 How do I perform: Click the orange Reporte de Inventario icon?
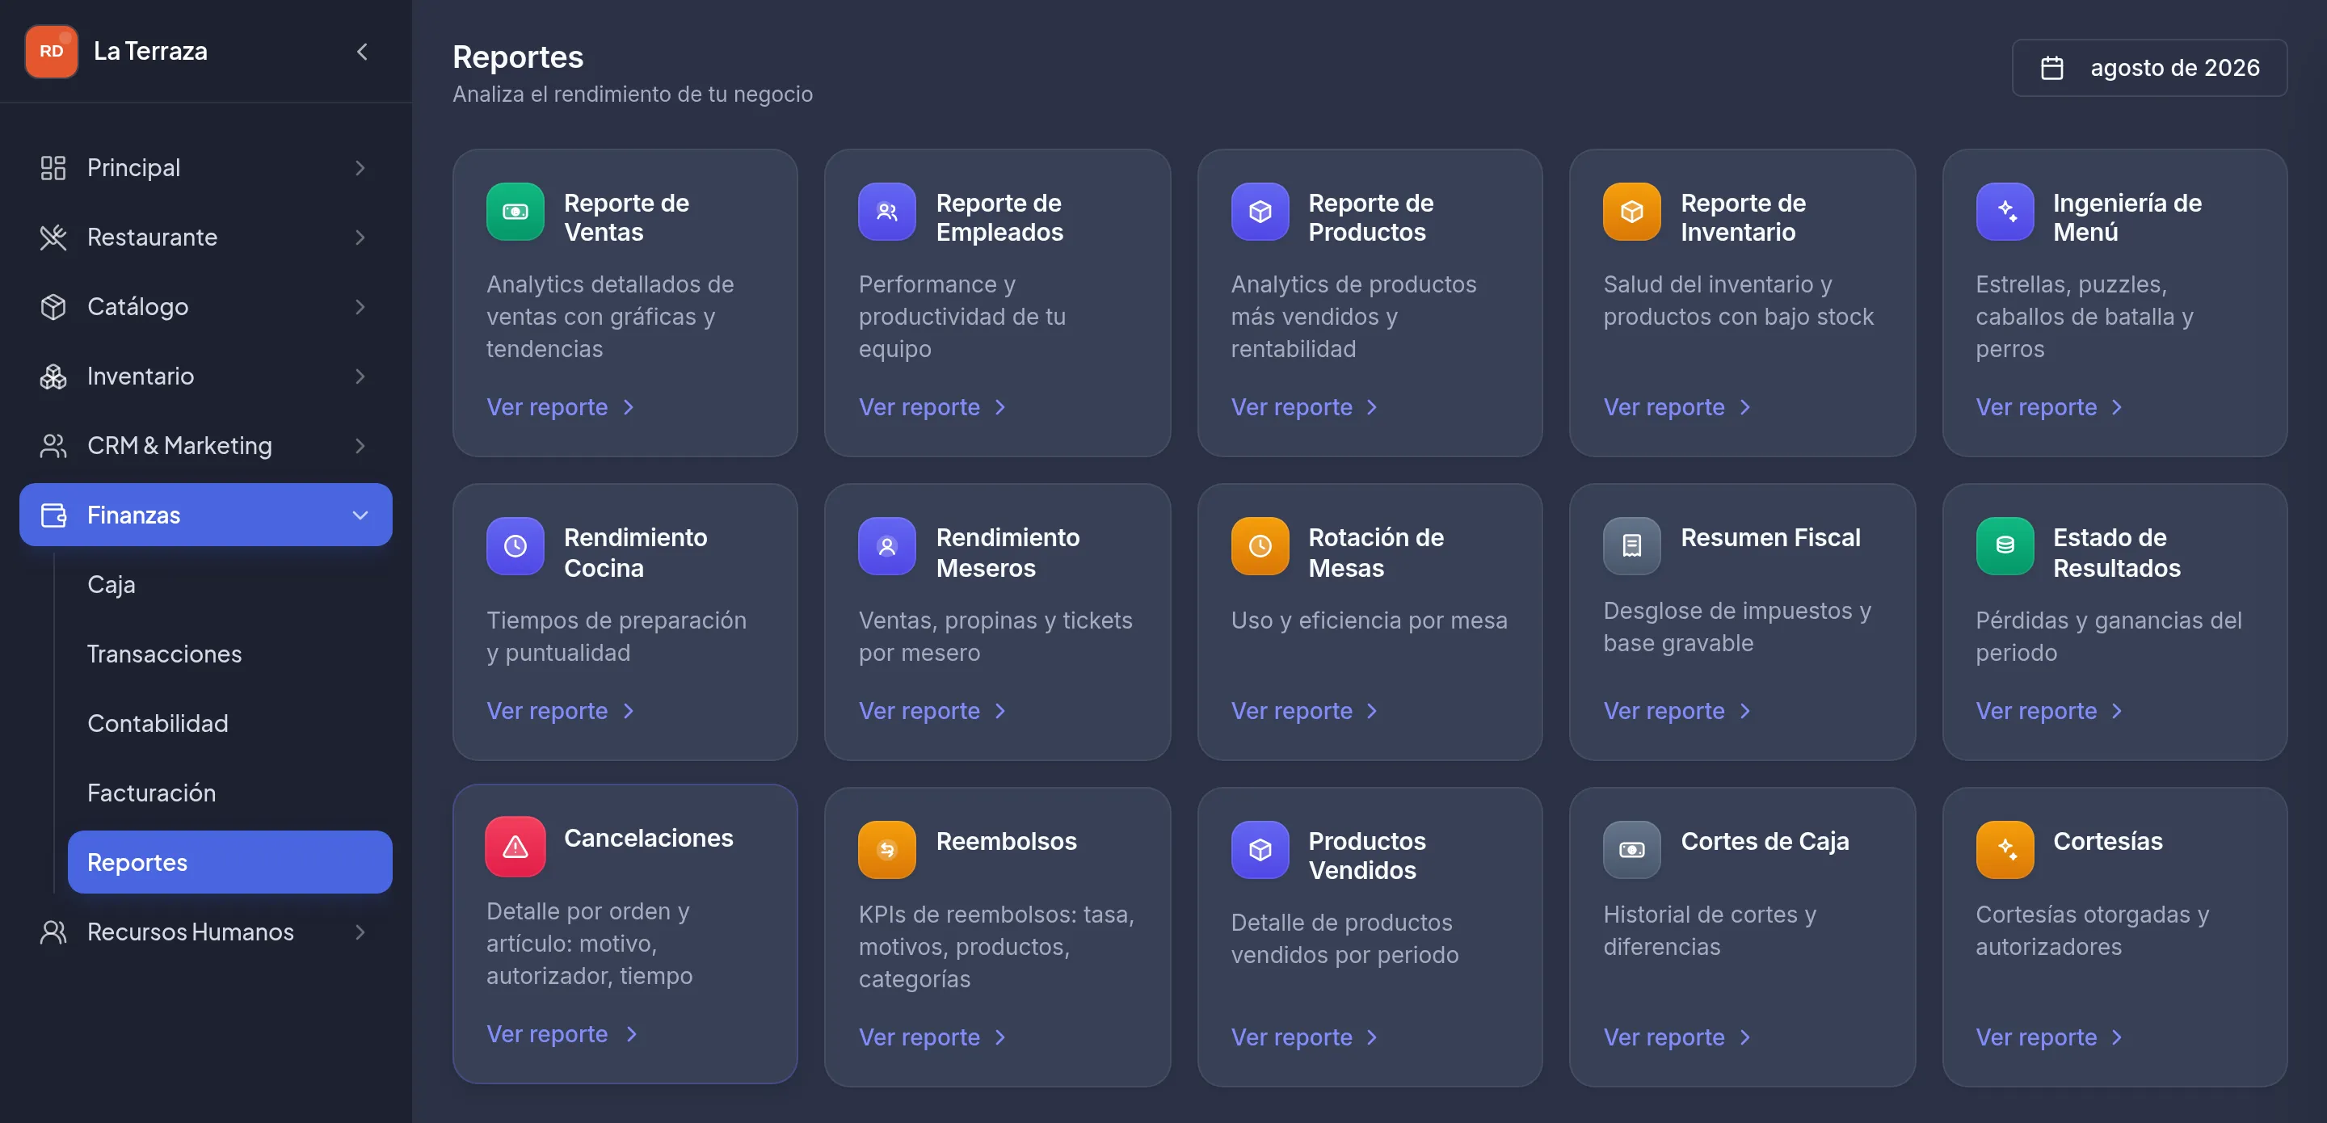tap(1632, 212)
